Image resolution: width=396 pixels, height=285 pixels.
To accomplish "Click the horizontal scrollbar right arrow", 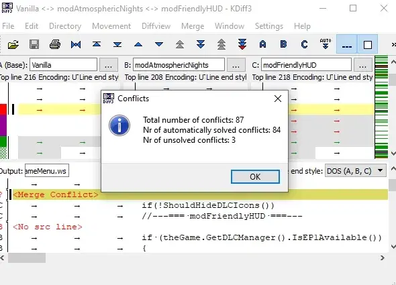I will [x=383, y=258].
